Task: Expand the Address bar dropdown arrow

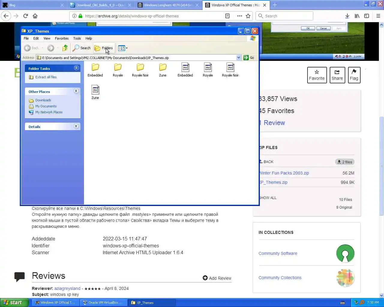Action: [238, 58]
